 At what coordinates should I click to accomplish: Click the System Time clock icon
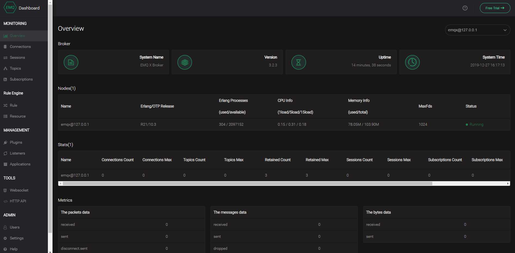click(x=412, y=62)
